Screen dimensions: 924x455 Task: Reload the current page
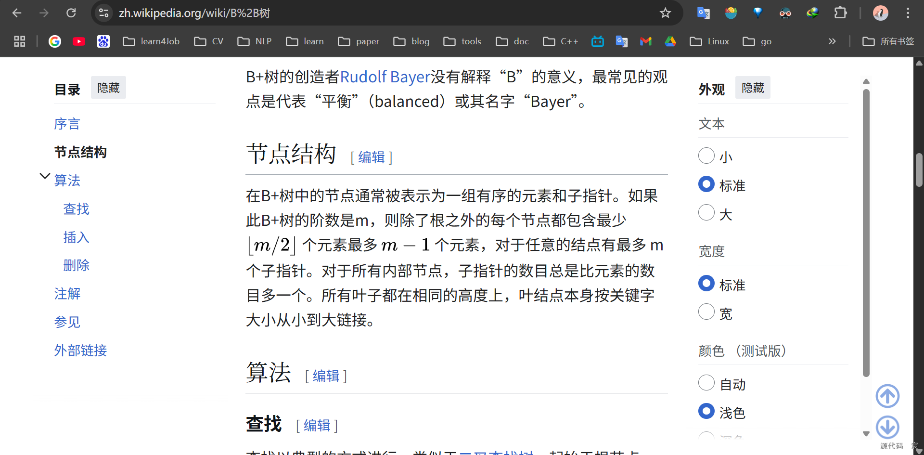point(71,13)
